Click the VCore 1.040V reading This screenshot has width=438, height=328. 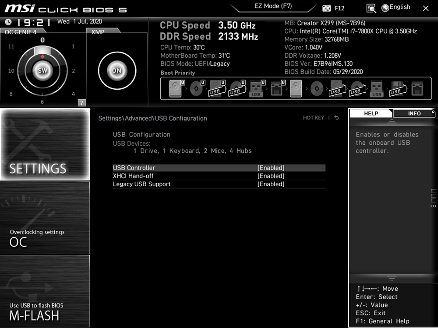303,47
